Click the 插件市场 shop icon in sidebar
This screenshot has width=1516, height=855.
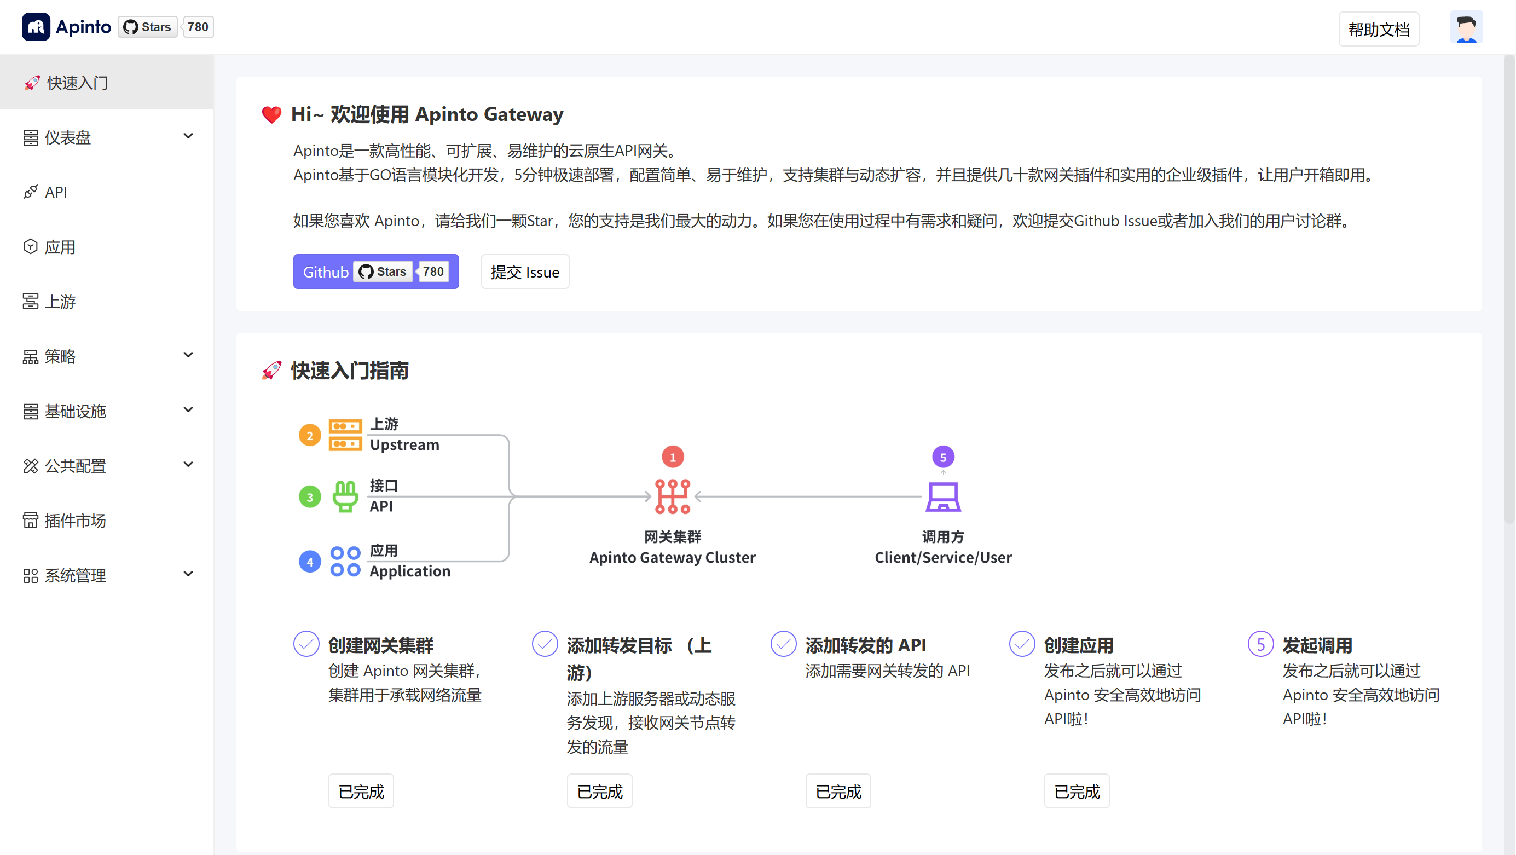click(x=31, y=520)
